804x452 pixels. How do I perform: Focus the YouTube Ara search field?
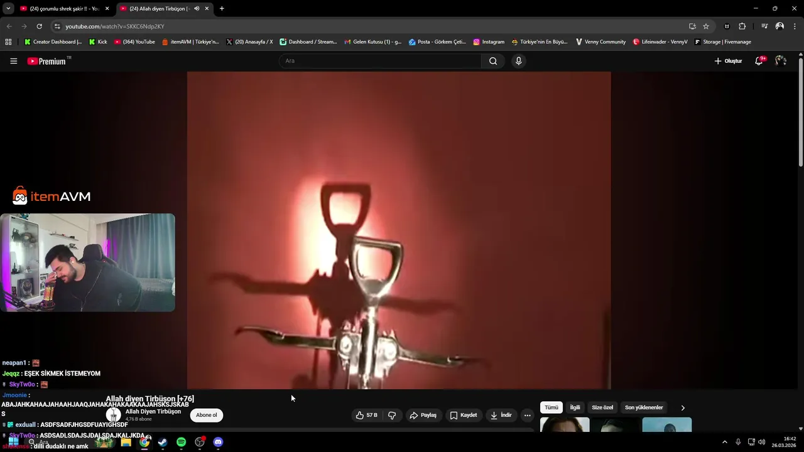(380, 61)
